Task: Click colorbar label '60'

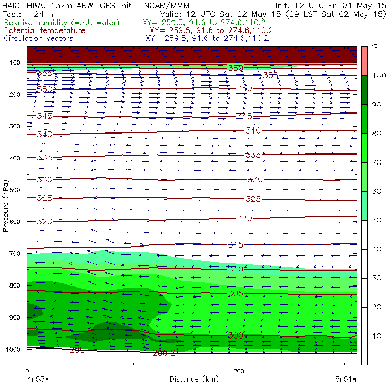Action: (x=376, y=191)
